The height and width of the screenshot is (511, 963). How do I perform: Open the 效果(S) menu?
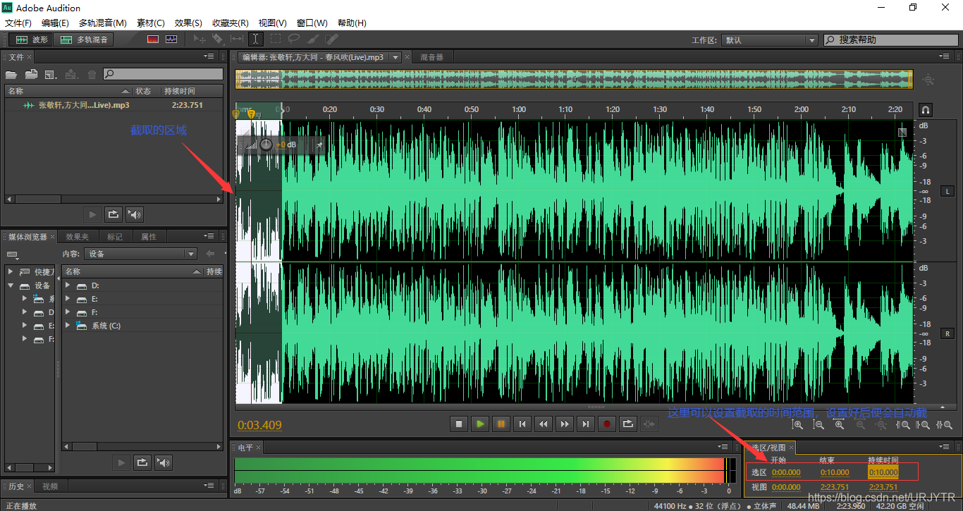point(188,23)
